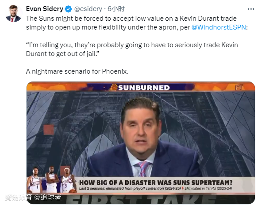This screenshot has height=205, width=258.
Task: Click the middle Suns player with arms crossed
Action: tap(52, 179)
